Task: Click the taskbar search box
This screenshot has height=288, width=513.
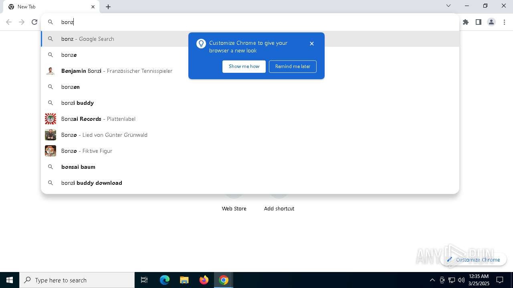Action: click(x=77, y=280)
